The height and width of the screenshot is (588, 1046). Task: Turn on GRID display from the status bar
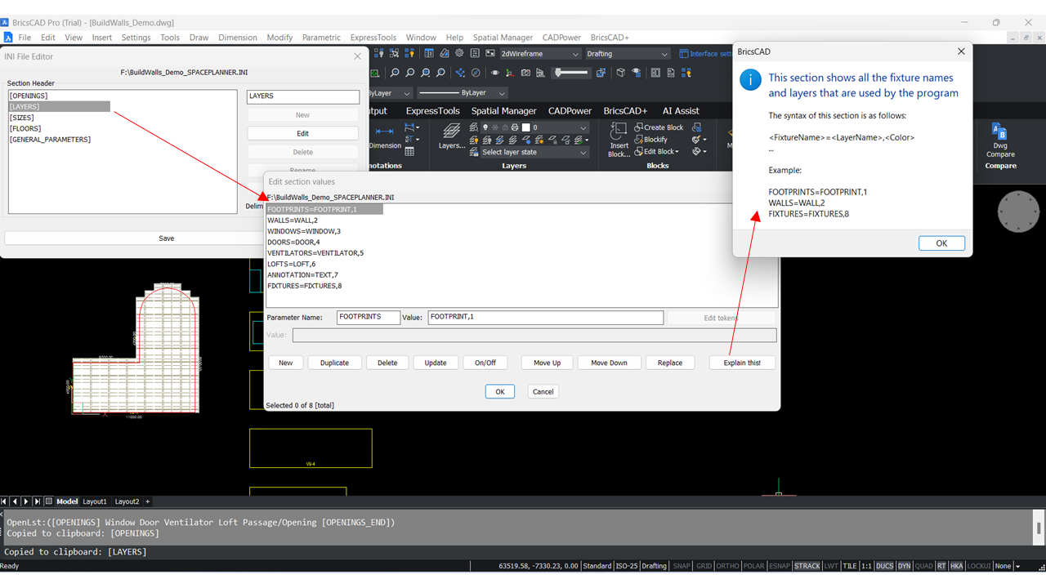(704, 565)
